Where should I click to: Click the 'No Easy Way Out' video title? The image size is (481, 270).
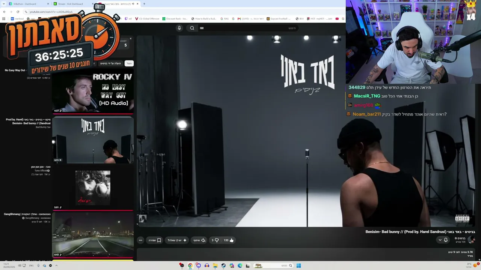pos(15,70)
